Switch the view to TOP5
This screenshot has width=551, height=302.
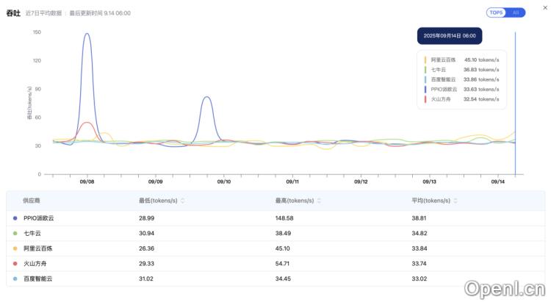[x=497, y=12]
